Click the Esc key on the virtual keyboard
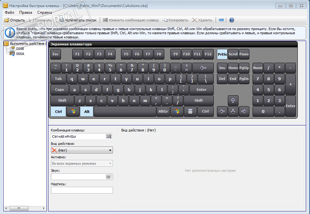 coord(56,54)
